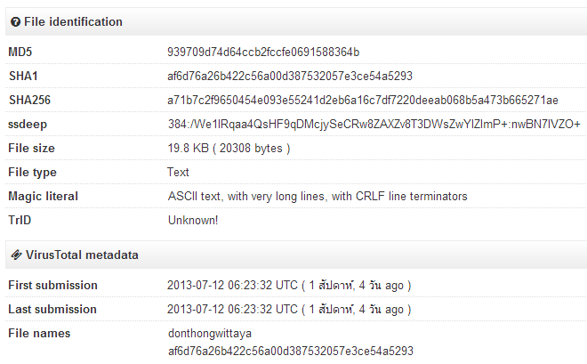Image resolution: width=587 pixels, height=364 pixels.
Task: Click the question mark icon beside File identification
Action: click(x=15, y=22)
